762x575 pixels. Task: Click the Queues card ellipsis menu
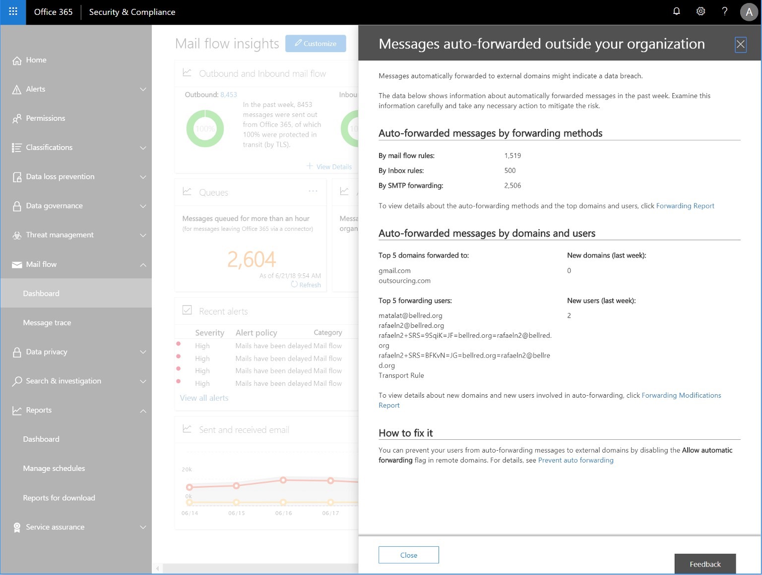313,191
